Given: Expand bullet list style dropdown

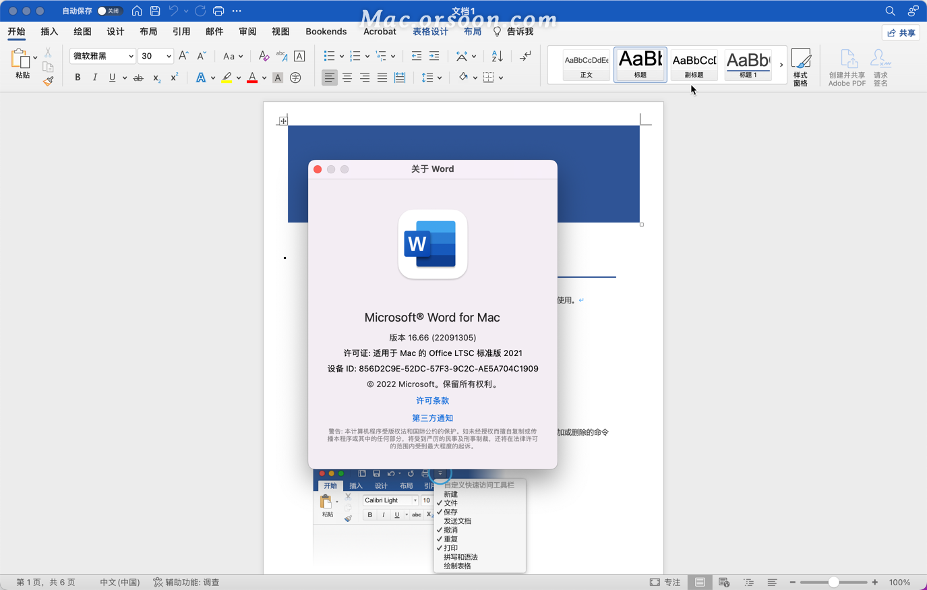Looking at the screenshot, I should (x=342, y=56).
